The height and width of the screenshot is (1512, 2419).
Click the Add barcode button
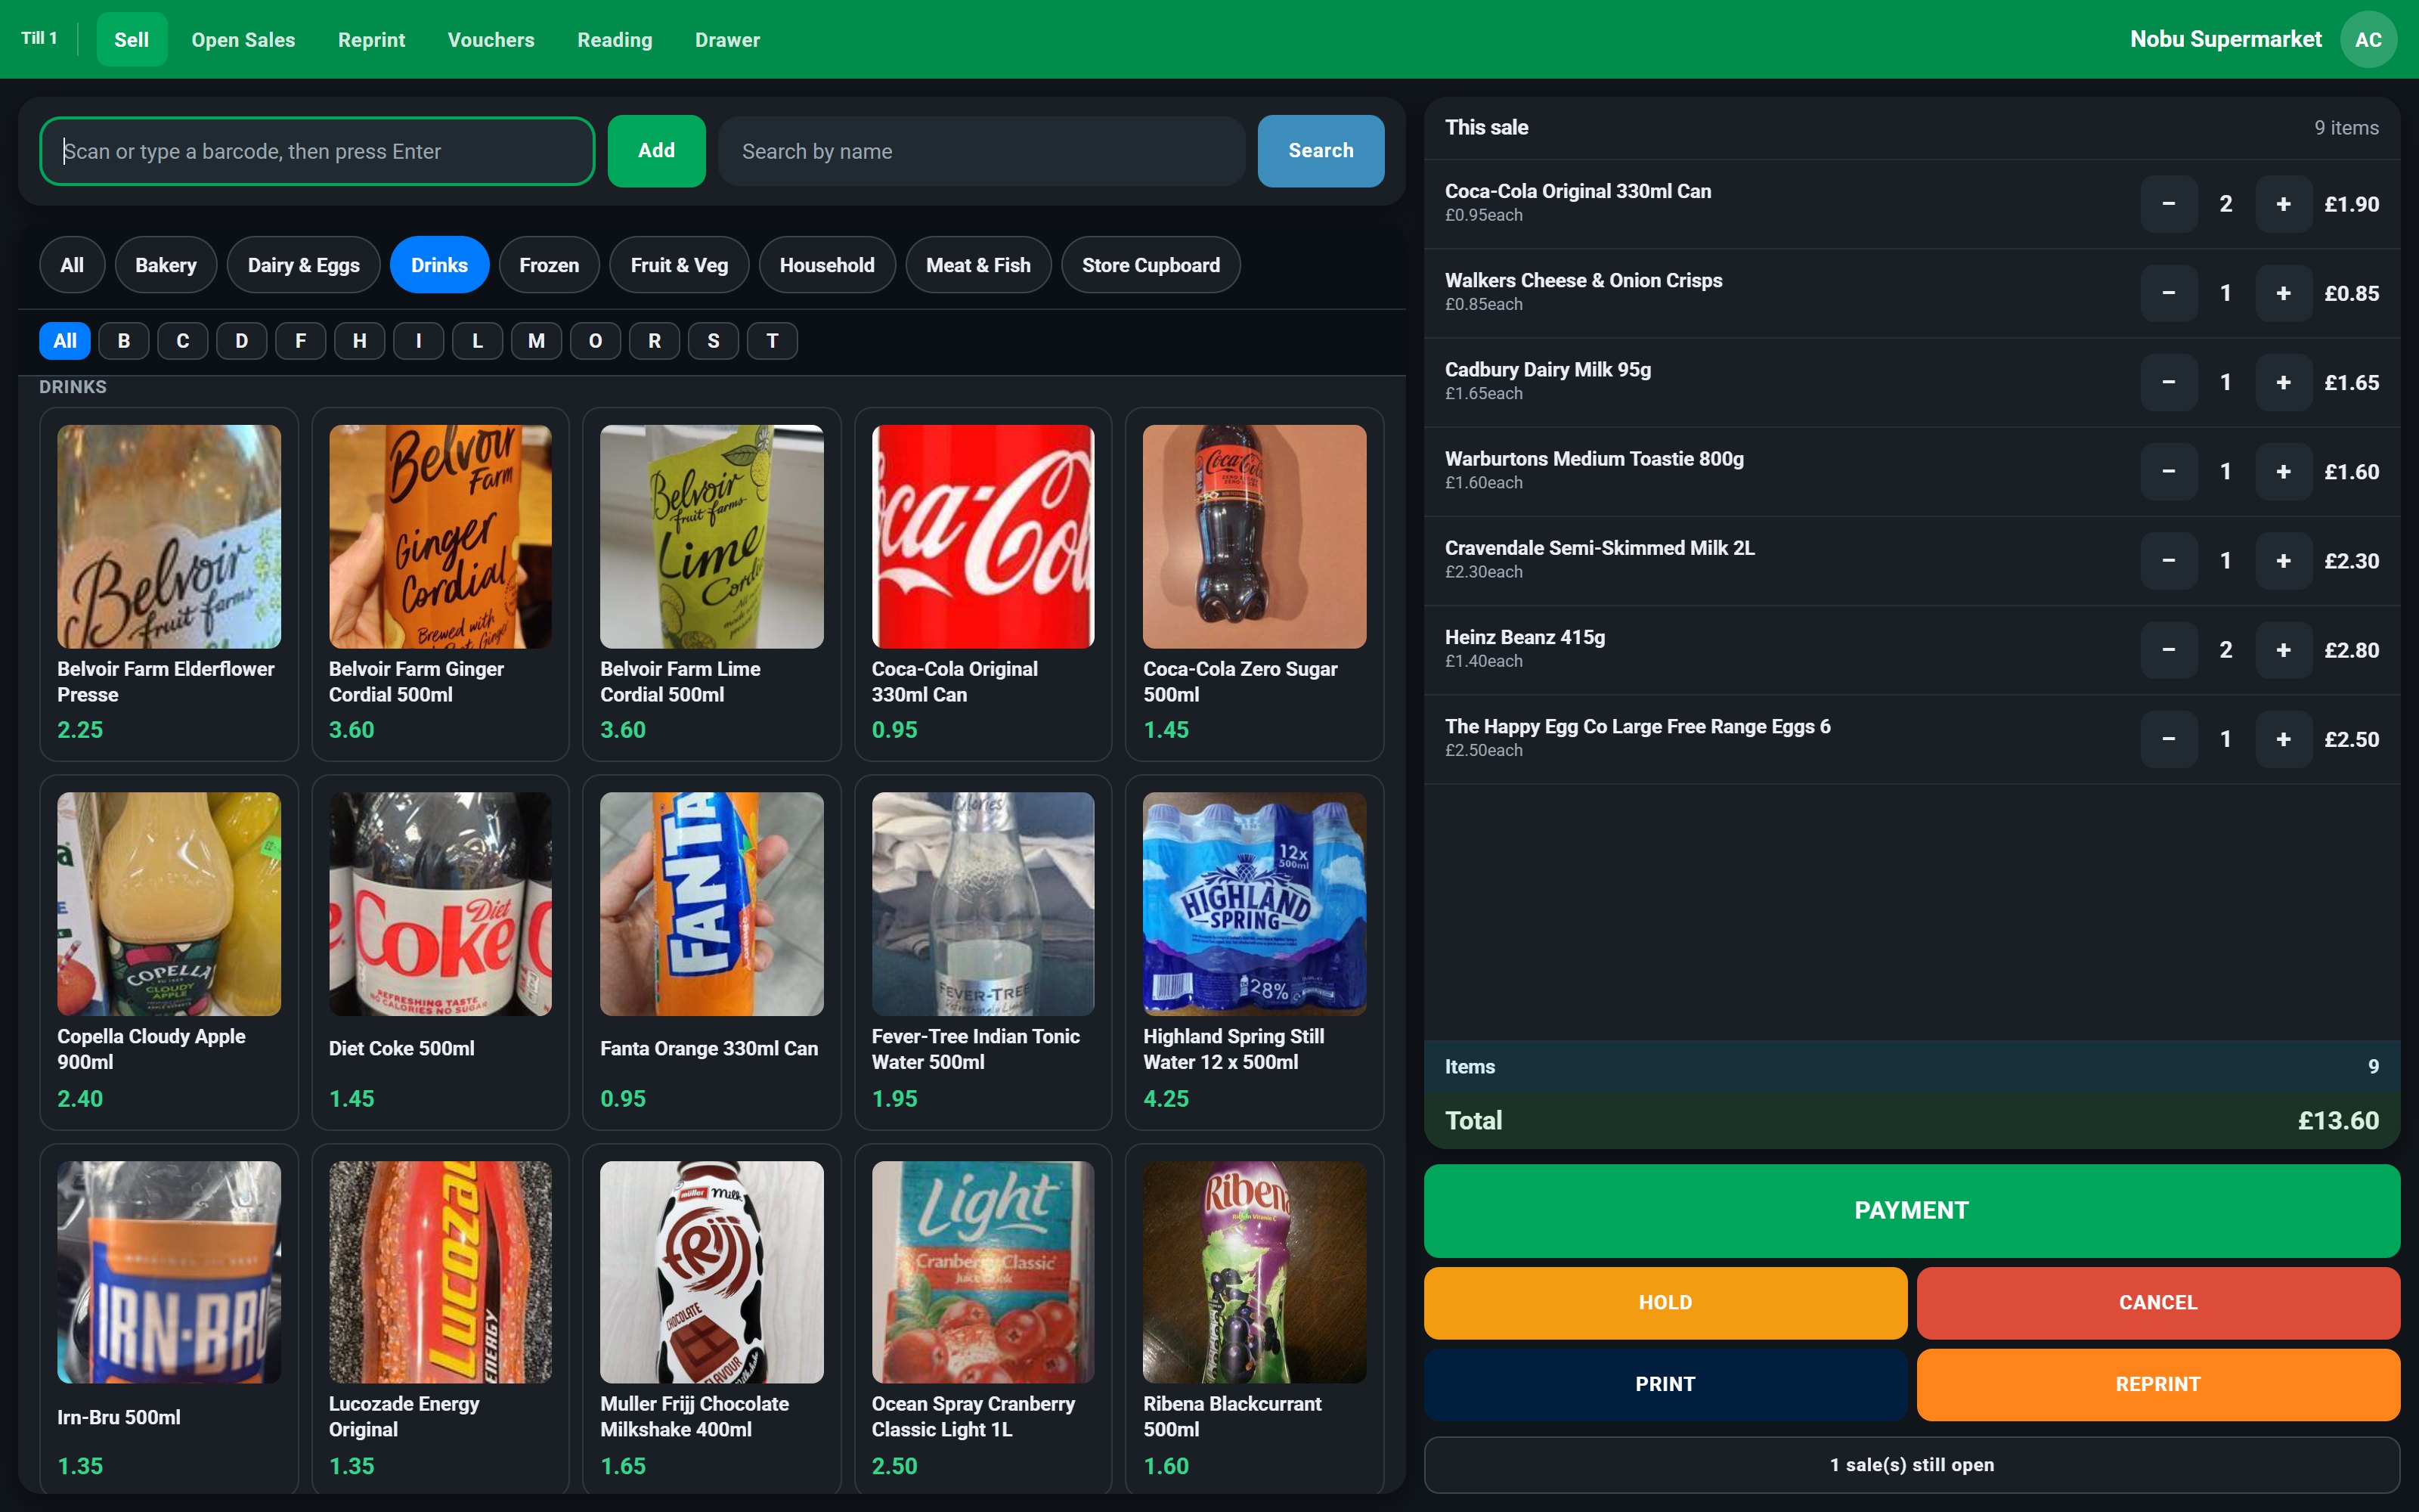[657, 151]
